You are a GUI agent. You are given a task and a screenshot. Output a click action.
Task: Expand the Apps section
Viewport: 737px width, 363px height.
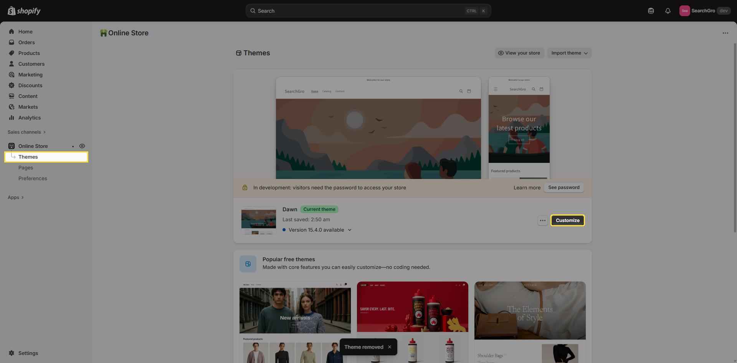(16, 197)
